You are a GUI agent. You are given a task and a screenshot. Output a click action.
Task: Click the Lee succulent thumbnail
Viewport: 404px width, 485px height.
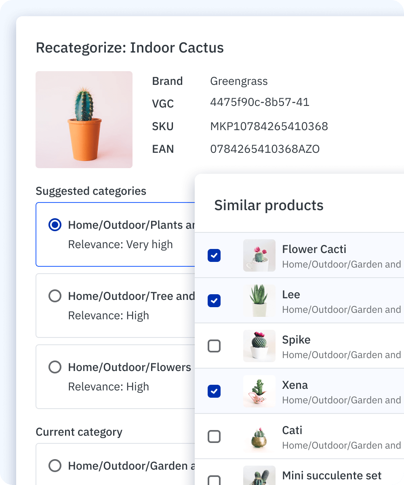click(259, 301)
